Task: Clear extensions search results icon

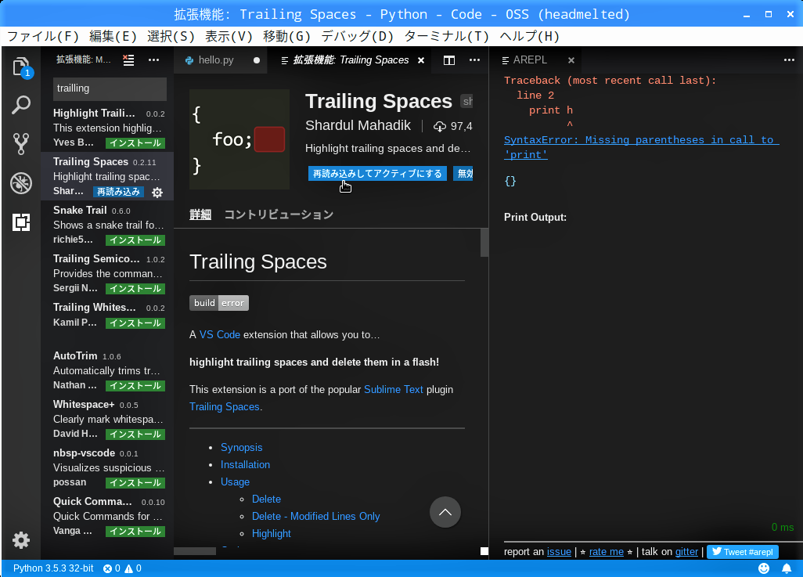Action: [128, 60]
